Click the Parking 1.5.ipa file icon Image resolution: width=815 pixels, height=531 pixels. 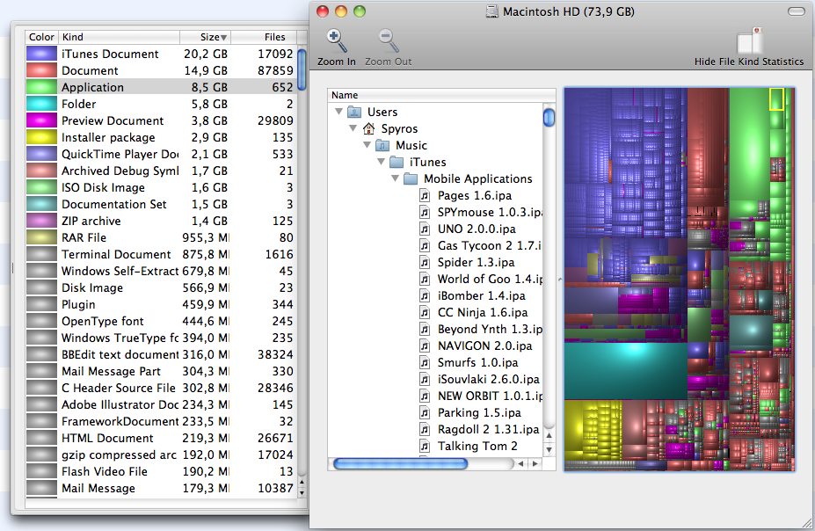pyautogui.click(x=425, y=412)
